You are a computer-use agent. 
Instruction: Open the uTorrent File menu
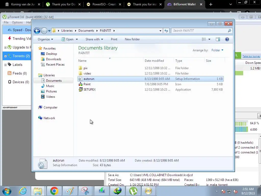6,22
